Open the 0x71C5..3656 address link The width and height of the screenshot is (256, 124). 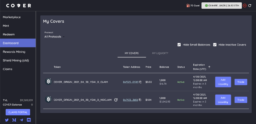click(131, 100)
